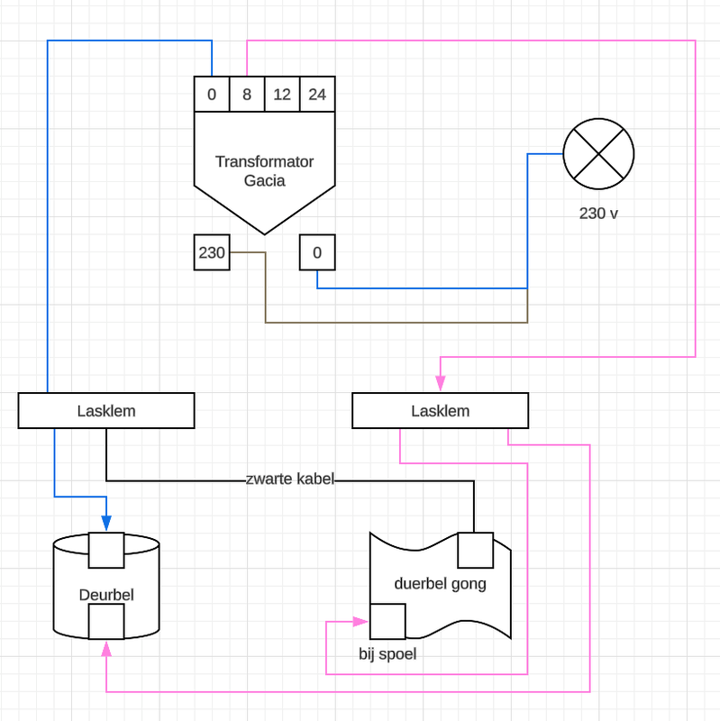Select the top terminal of Deurbel

[106, 551]
